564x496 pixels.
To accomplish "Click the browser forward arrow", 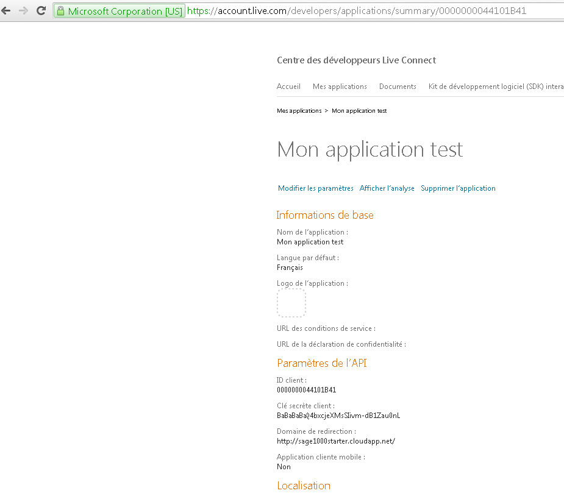I will (x=23, y=11).
